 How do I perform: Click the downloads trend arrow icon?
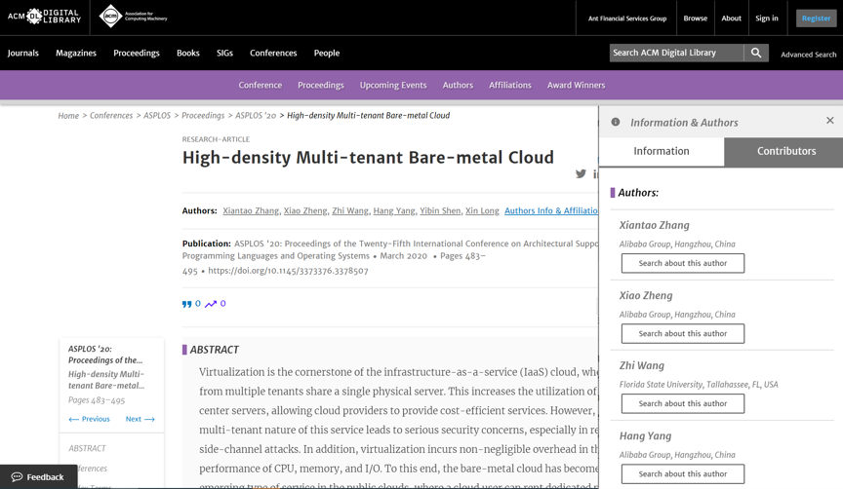tap(211, 304)
